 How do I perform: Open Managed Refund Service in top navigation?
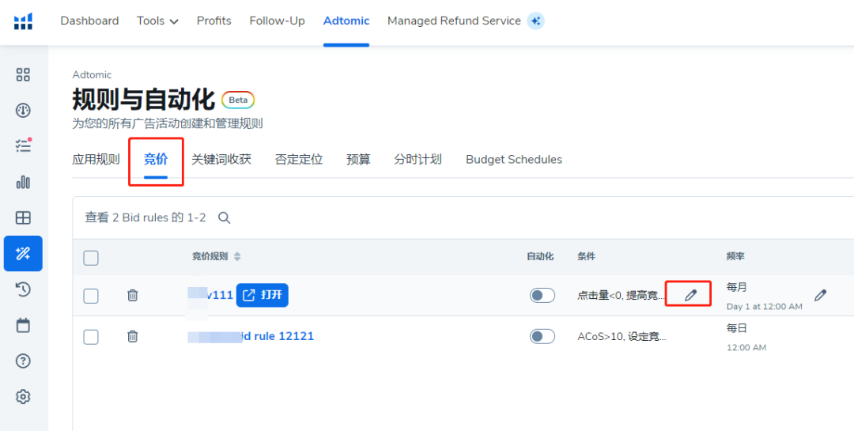click(454, 21)
